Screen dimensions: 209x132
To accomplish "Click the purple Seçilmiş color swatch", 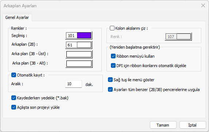I will tap(84, 36).
